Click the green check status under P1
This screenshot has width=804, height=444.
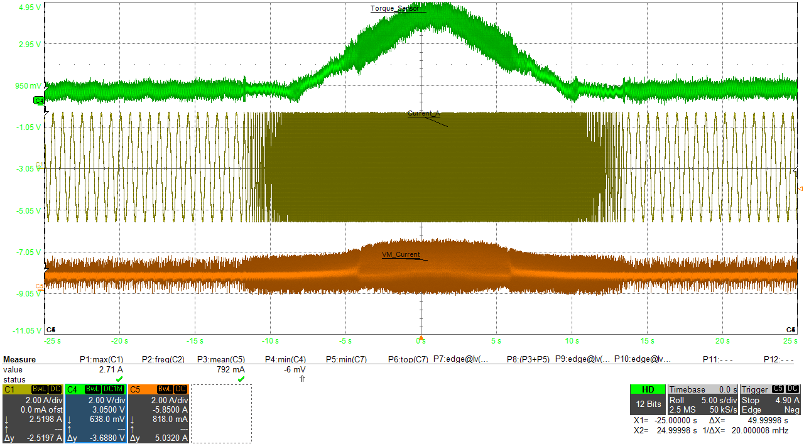119,379
